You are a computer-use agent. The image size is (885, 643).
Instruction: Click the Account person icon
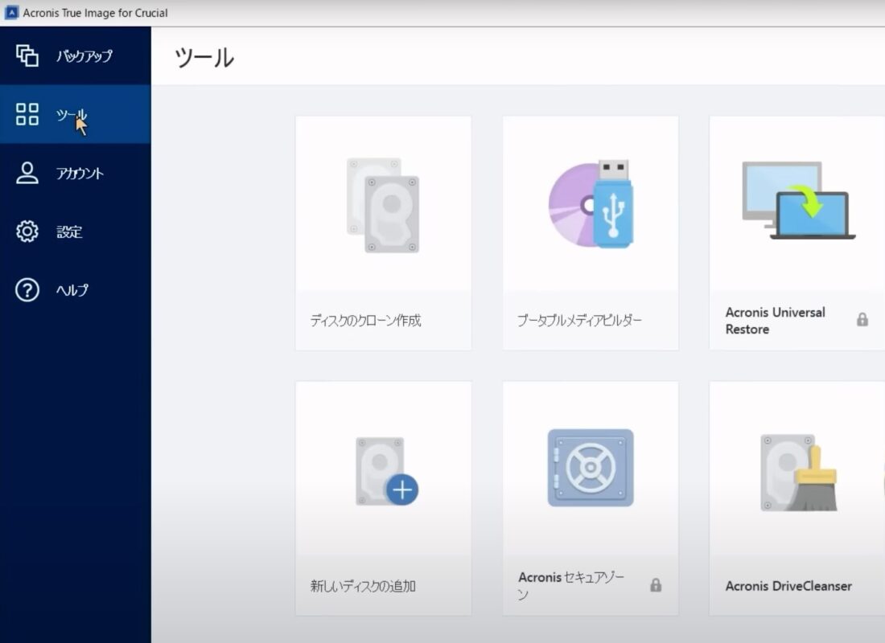(27, 173)
